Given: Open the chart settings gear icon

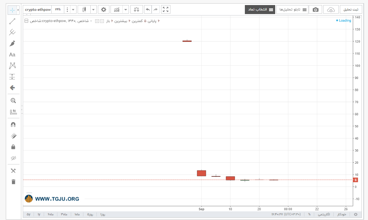Looking at the screenshot, I should click(x=104, y=10).
